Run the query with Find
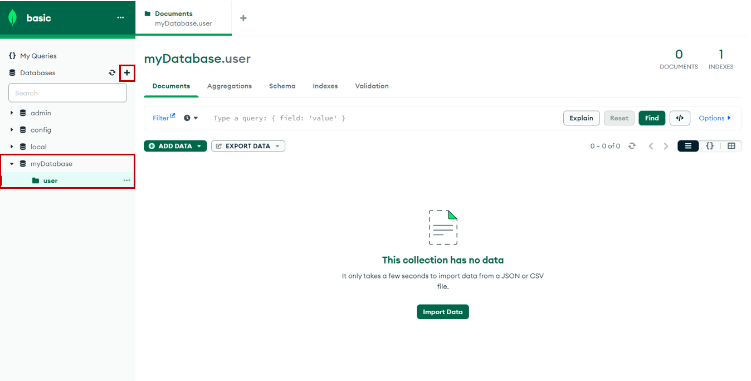 [652, 118]
